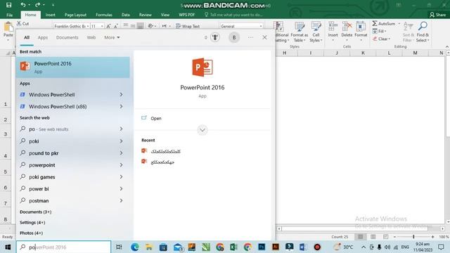450x253 pixels.
Task: Select the Documents search filter tab
Action: (67, 37)
